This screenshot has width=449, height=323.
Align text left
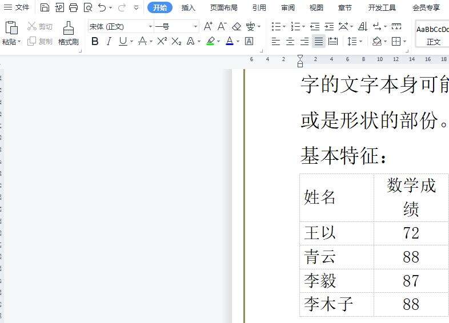tap(275, 42)
